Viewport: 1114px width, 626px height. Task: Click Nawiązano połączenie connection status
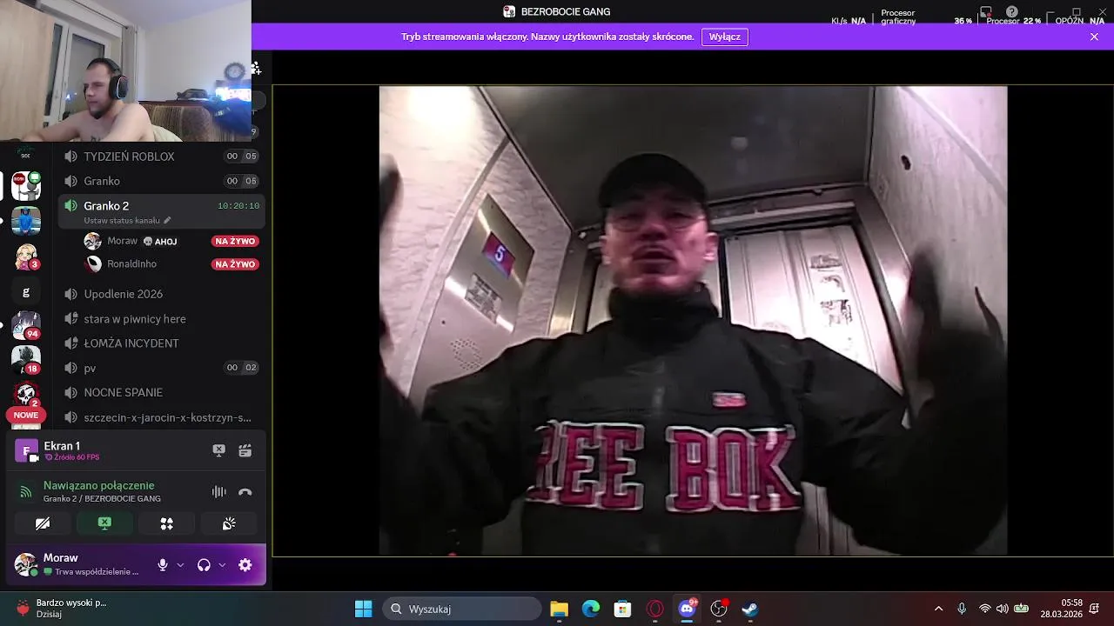tap(99, 485)
